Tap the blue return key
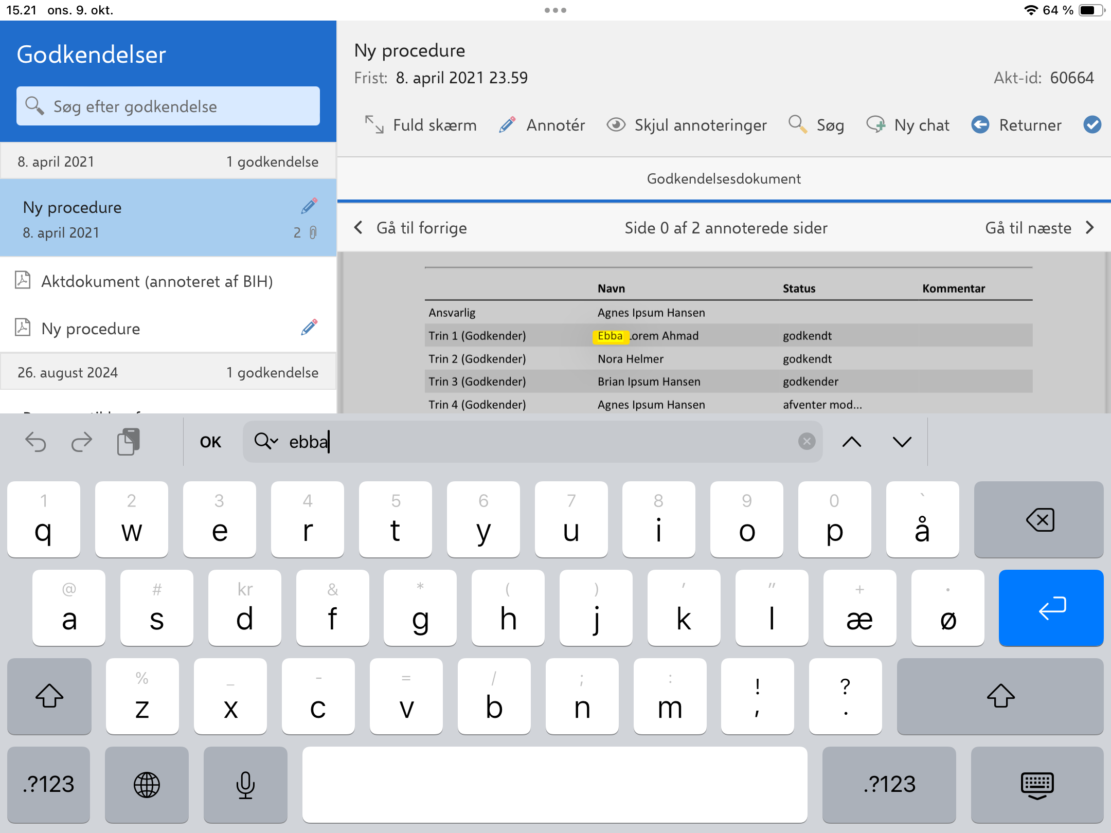This screenshot has height=833, width=1111. (x=1051, y=608)
